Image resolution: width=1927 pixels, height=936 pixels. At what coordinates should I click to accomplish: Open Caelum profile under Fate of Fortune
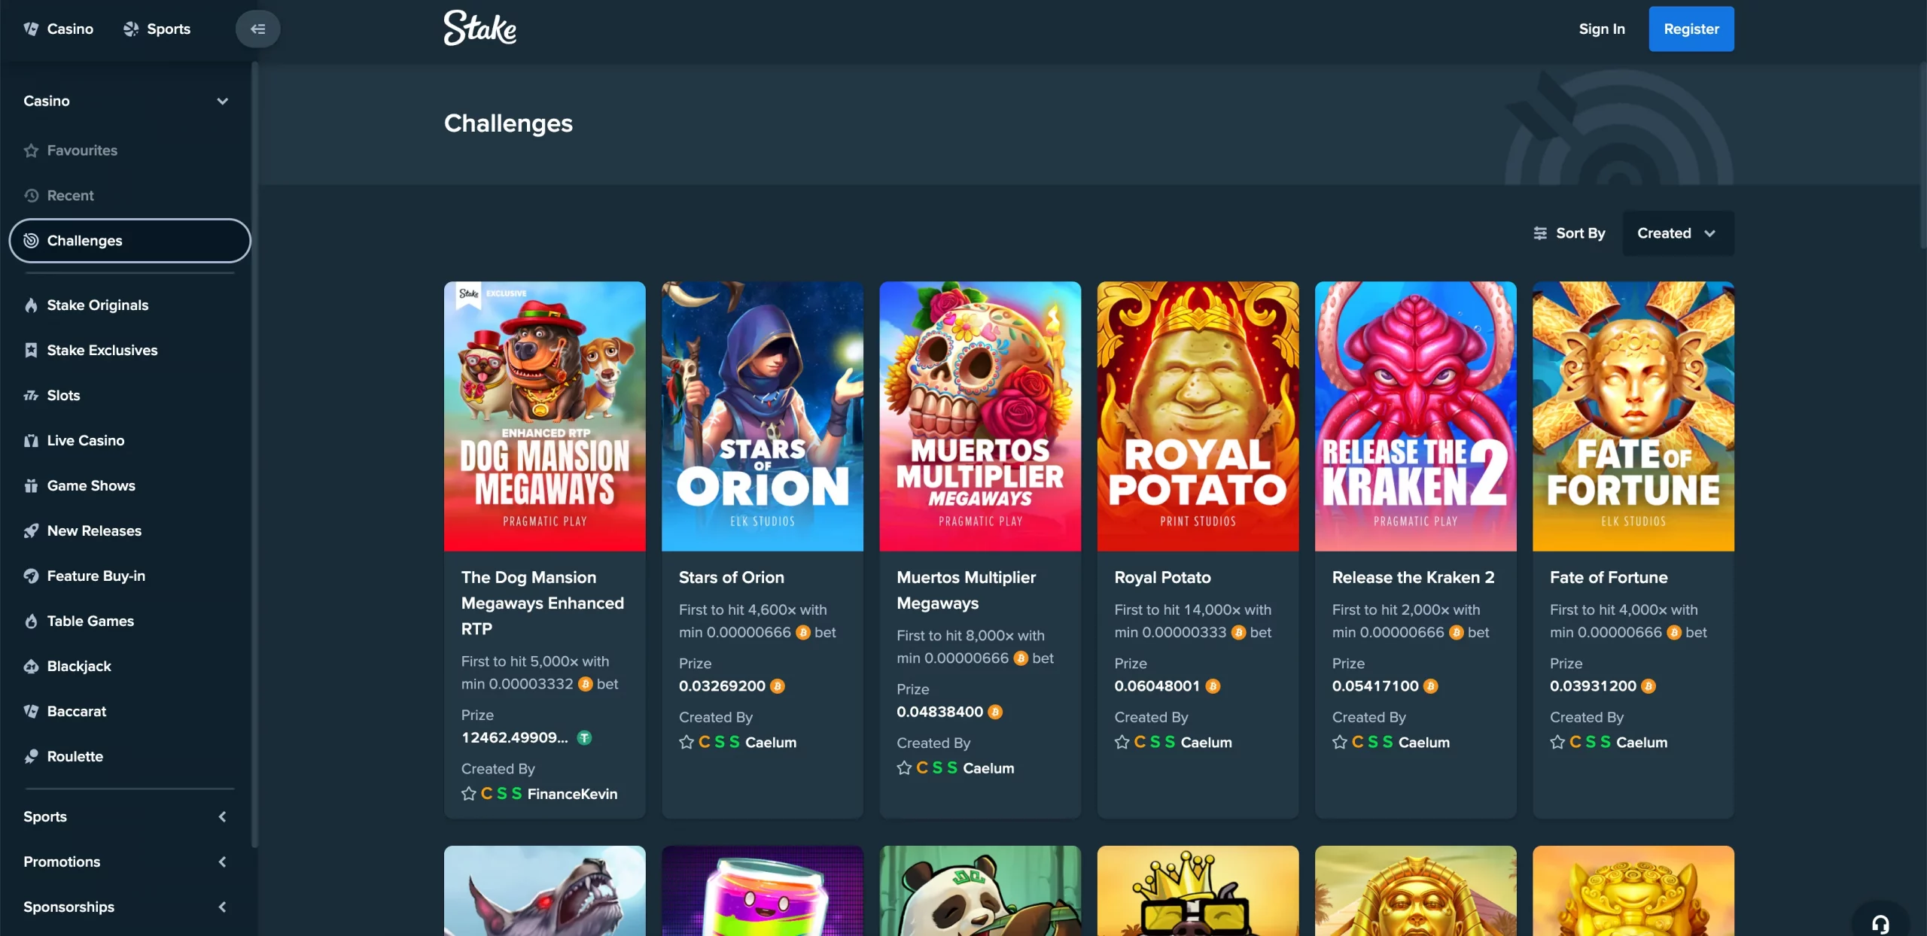(1642, 743)
